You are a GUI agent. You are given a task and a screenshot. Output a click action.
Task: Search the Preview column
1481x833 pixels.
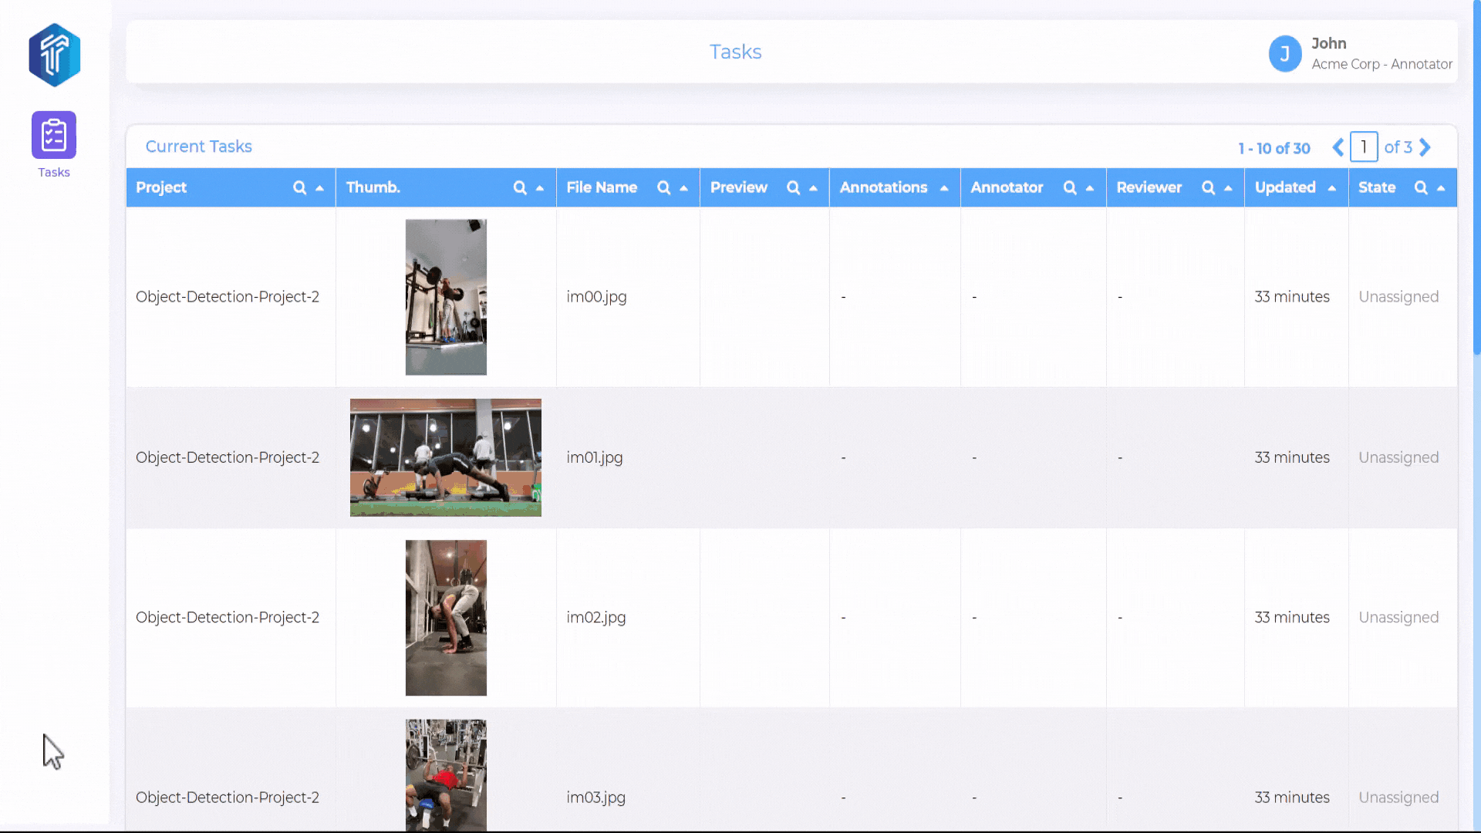click(793, 187)
